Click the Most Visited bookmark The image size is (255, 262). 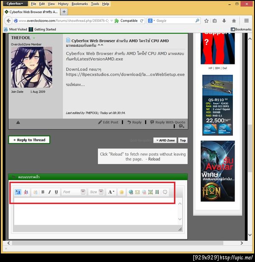click(16, 29)
